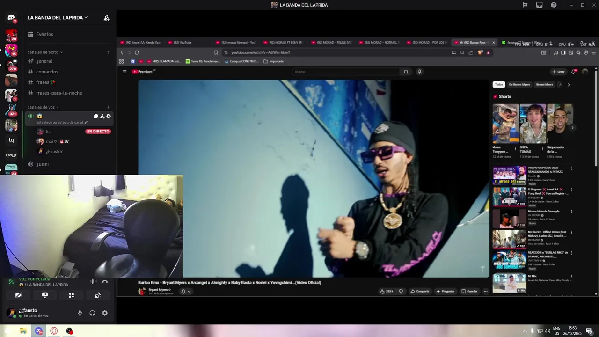
Task: Toggle noise suppression waveform icon
Action: tap(94, 282)
